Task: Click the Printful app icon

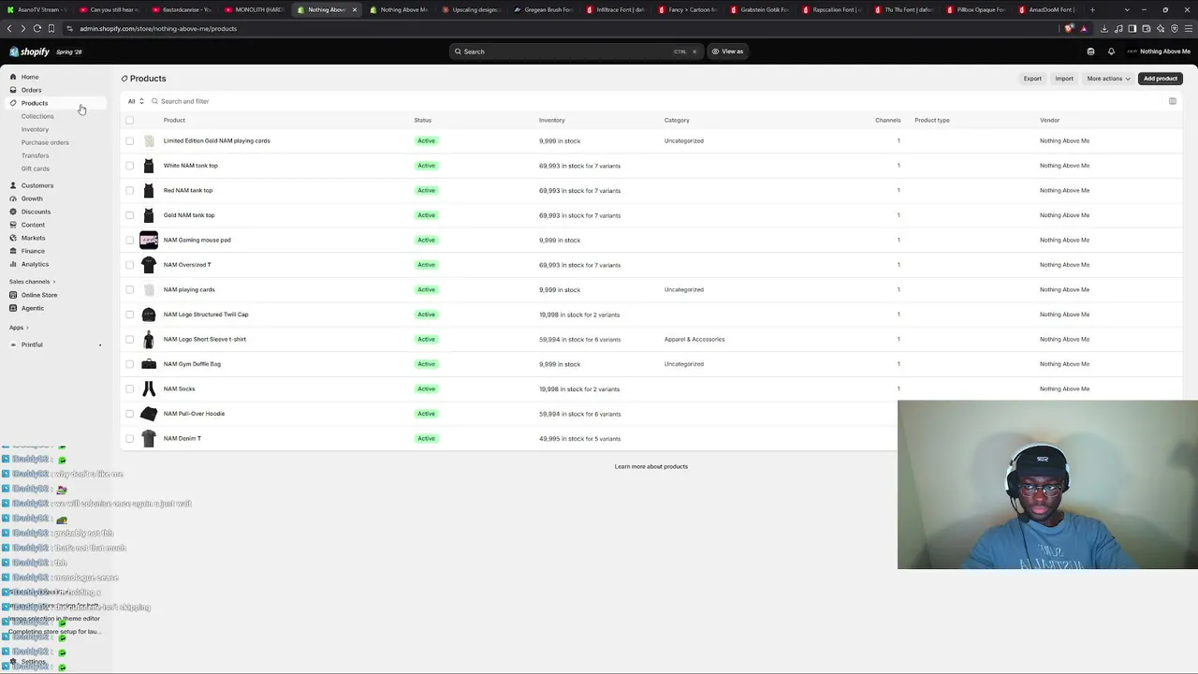Action: [13, 344]
